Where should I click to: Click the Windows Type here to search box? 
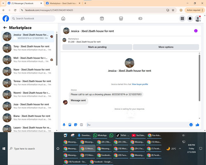(31, 148)
